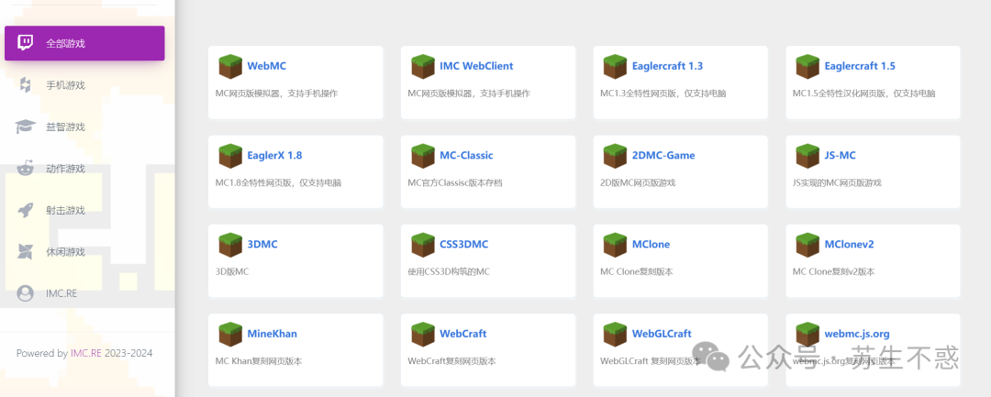Click the description 'MC官方Classisc版本存档'
The image size is (991, 397).
click(x=455, y=183)
